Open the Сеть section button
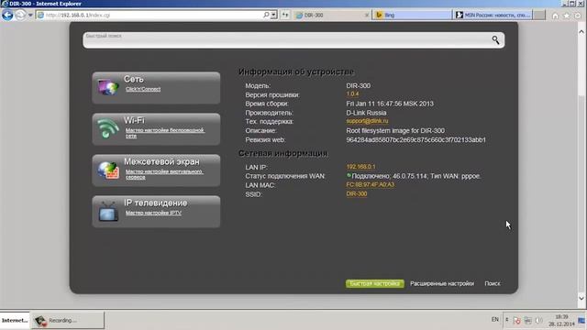Screen dimensions: 587x330 [x=156, y=88]
